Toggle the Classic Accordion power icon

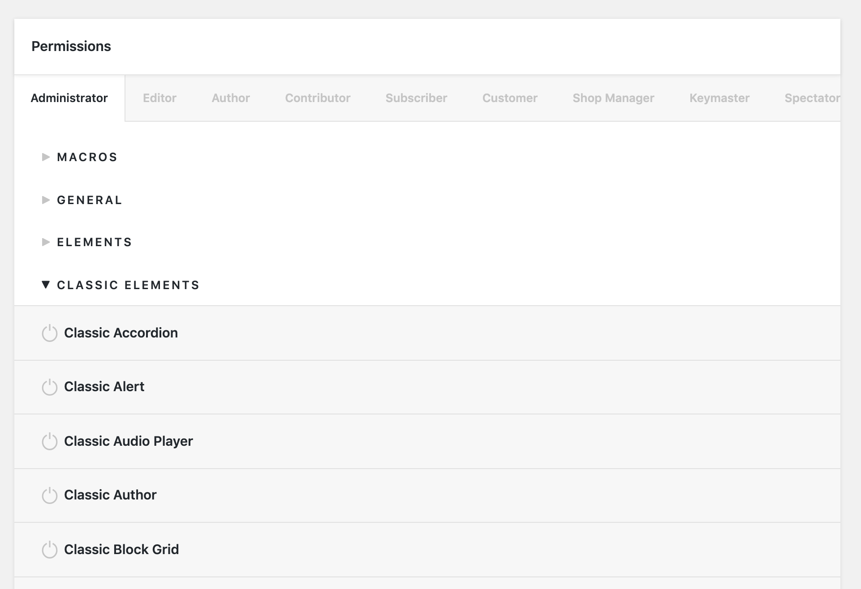pos(49,333)
